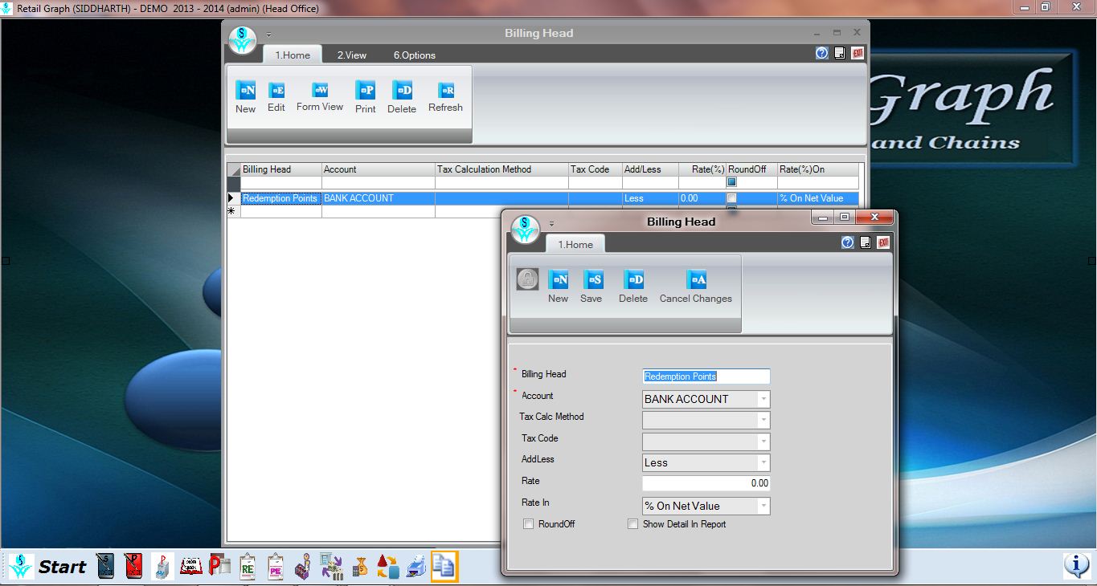This screenshot has width=1097, height=586.
Task: Check Show Detail In Report
Action: coord(633,523)
